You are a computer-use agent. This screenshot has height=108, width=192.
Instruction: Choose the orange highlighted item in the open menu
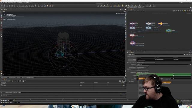coord(142,78)
